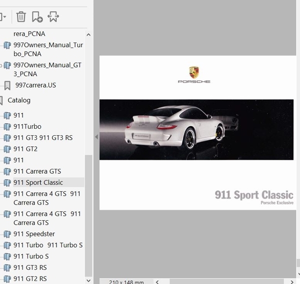
Task: Click the 911 GT3 RS bookmark icon
Action: [x=7, y=267]
